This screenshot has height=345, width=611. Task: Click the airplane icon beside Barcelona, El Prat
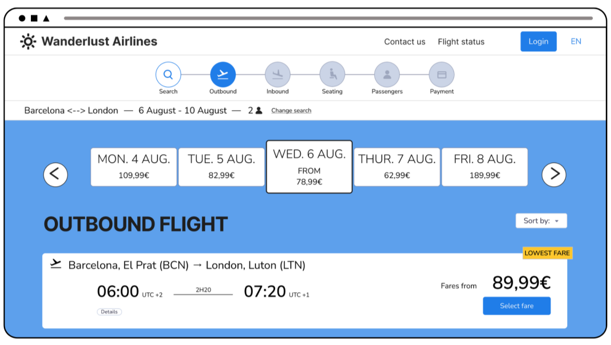[55, 262]
